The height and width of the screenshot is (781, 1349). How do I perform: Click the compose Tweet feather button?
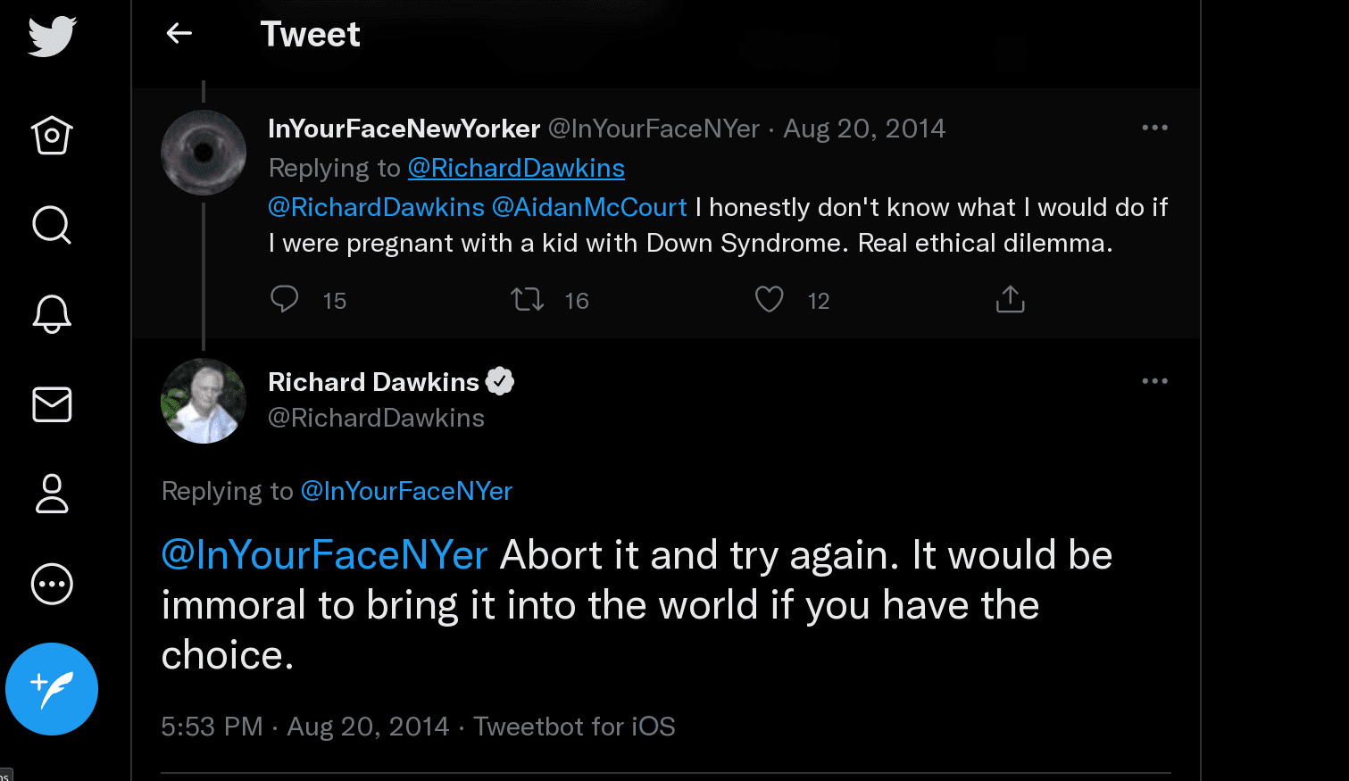52,689
